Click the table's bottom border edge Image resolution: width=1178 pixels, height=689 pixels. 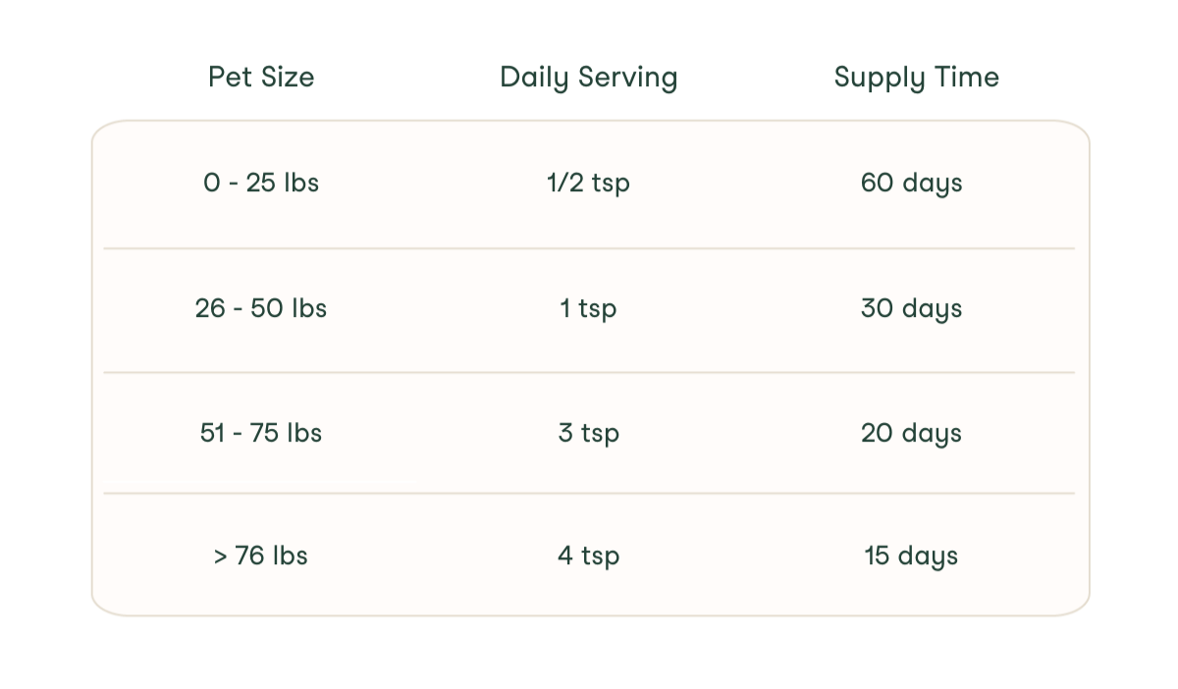(x=589, y=615)
